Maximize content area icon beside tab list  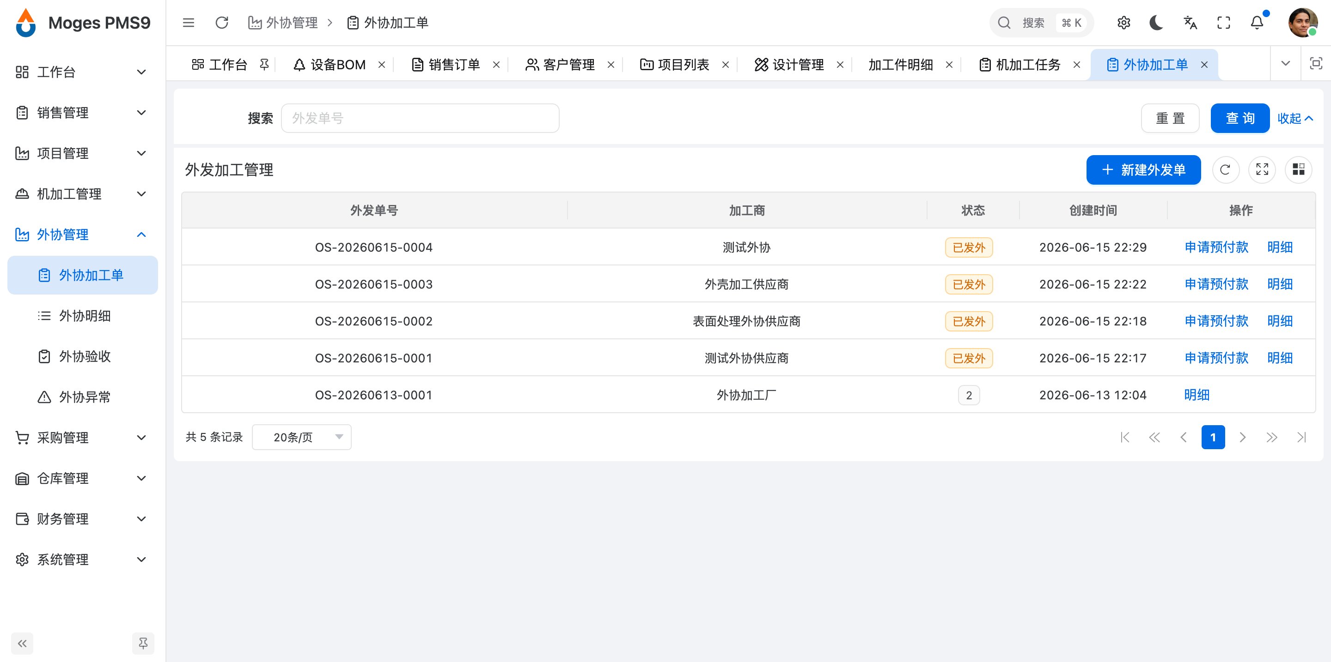coord(1315,63)
